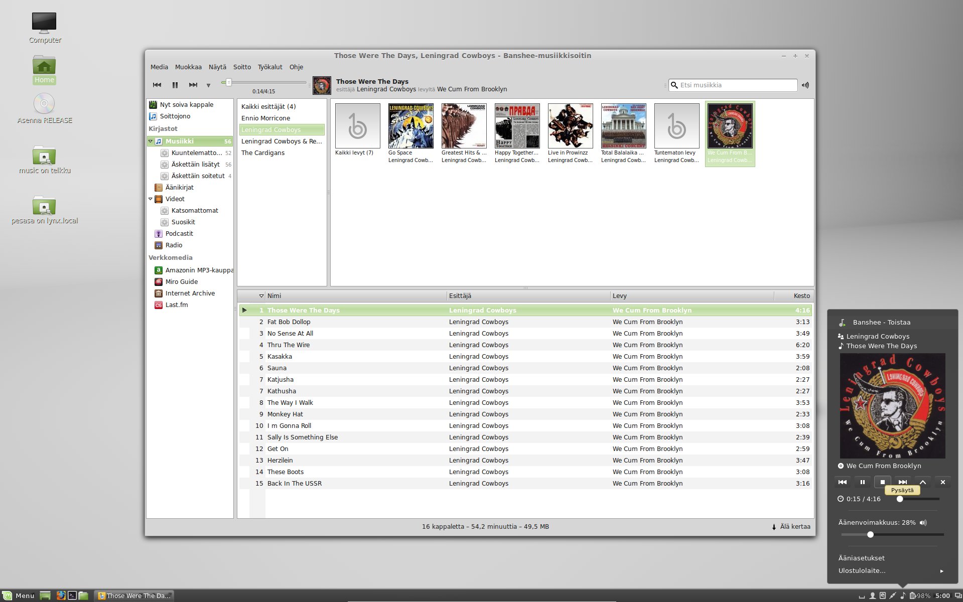Click Pysäytä stop button in applet
The height and width of the screenshot is (602, 963).
click(x=883, y=482)
